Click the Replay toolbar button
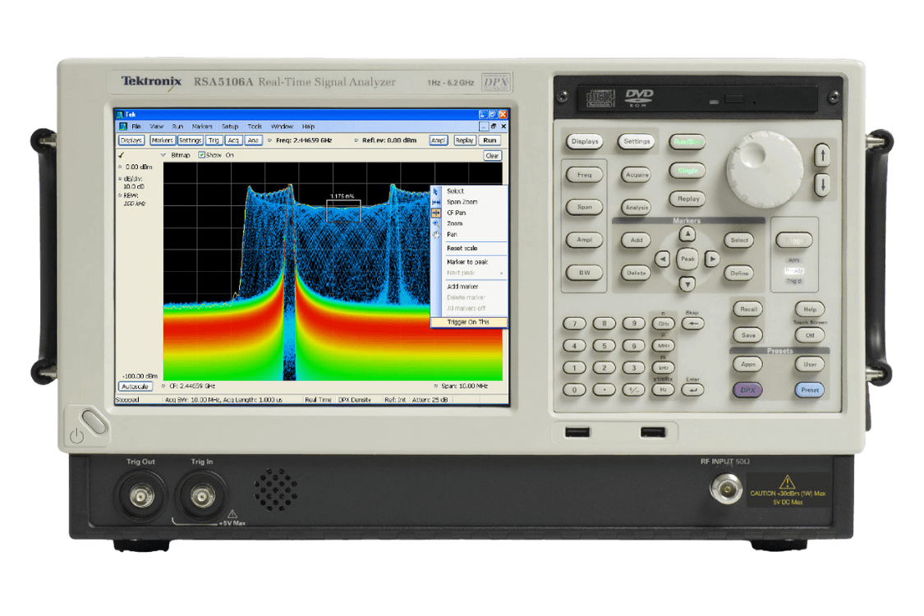Screen dimensions: 924x616 (464, 140)
